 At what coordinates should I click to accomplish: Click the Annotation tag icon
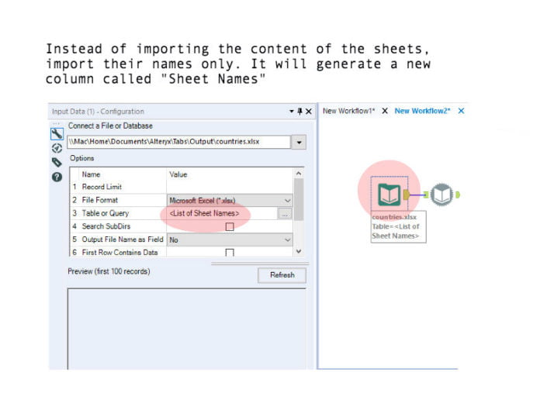tap(57, 162)
